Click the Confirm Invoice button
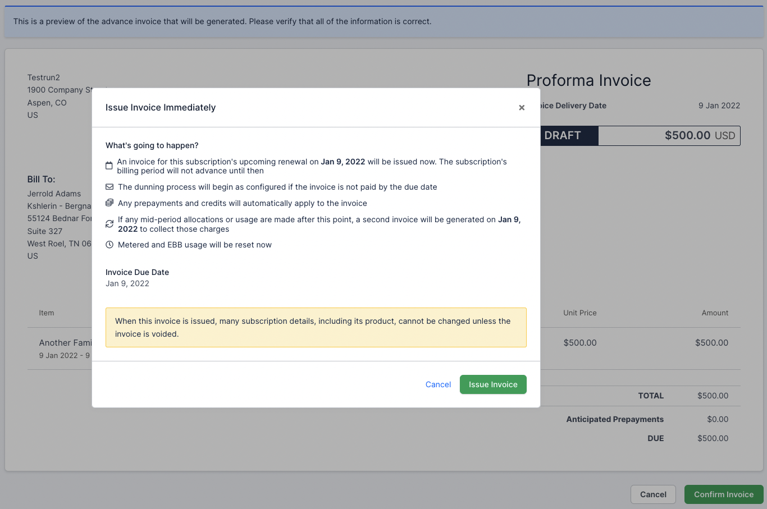Image resolution: width=767 pixels, height=509 pixels. pyautogui.click(x=724, y=494)
